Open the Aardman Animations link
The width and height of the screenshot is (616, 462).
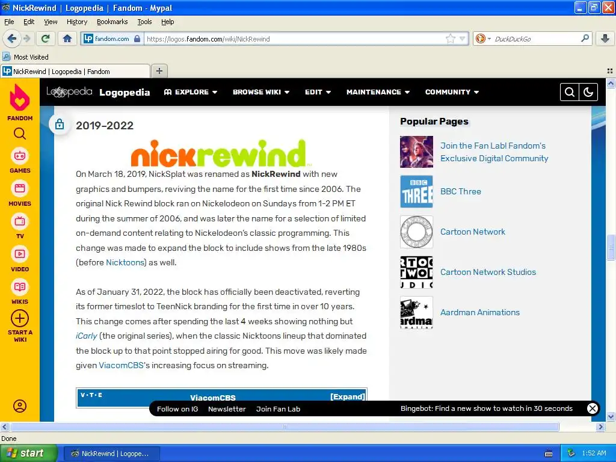coord(479,312)
